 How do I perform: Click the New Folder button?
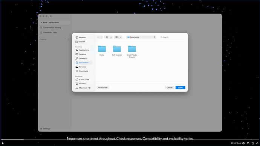tap(102, 88)
